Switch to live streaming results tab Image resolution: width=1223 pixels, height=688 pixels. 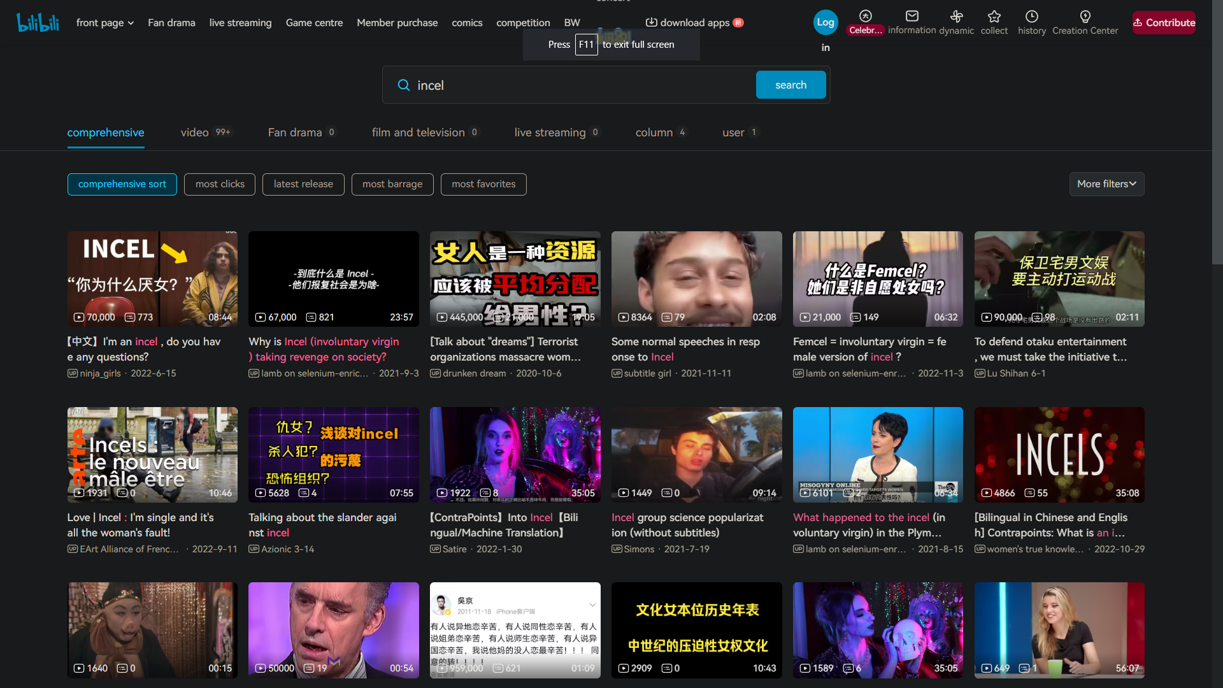tap(556, 133)
